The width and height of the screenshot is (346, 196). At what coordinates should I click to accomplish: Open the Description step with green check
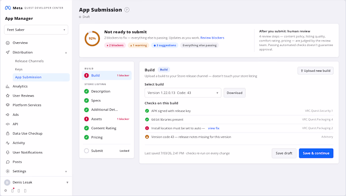pyautogui.click(x=101, y=91)
